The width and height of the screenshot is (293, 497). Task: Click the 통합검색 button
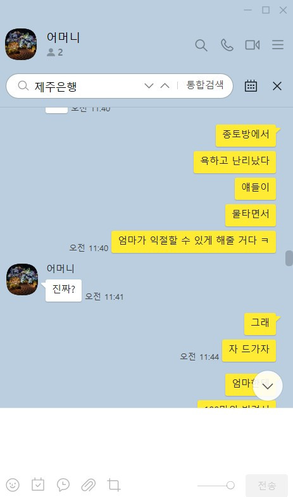(205, 85)
